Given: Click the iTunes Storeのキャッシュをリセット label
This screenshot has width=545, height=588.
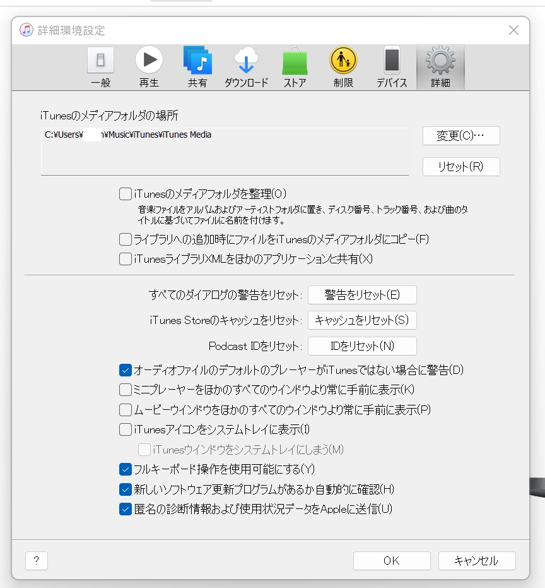Looking at the screenshot, I should (226, 320).
